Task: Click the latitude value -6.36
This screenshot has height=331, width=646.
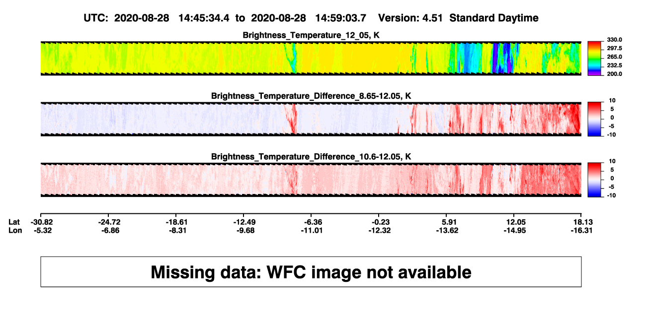Action: tap(313, 222)
